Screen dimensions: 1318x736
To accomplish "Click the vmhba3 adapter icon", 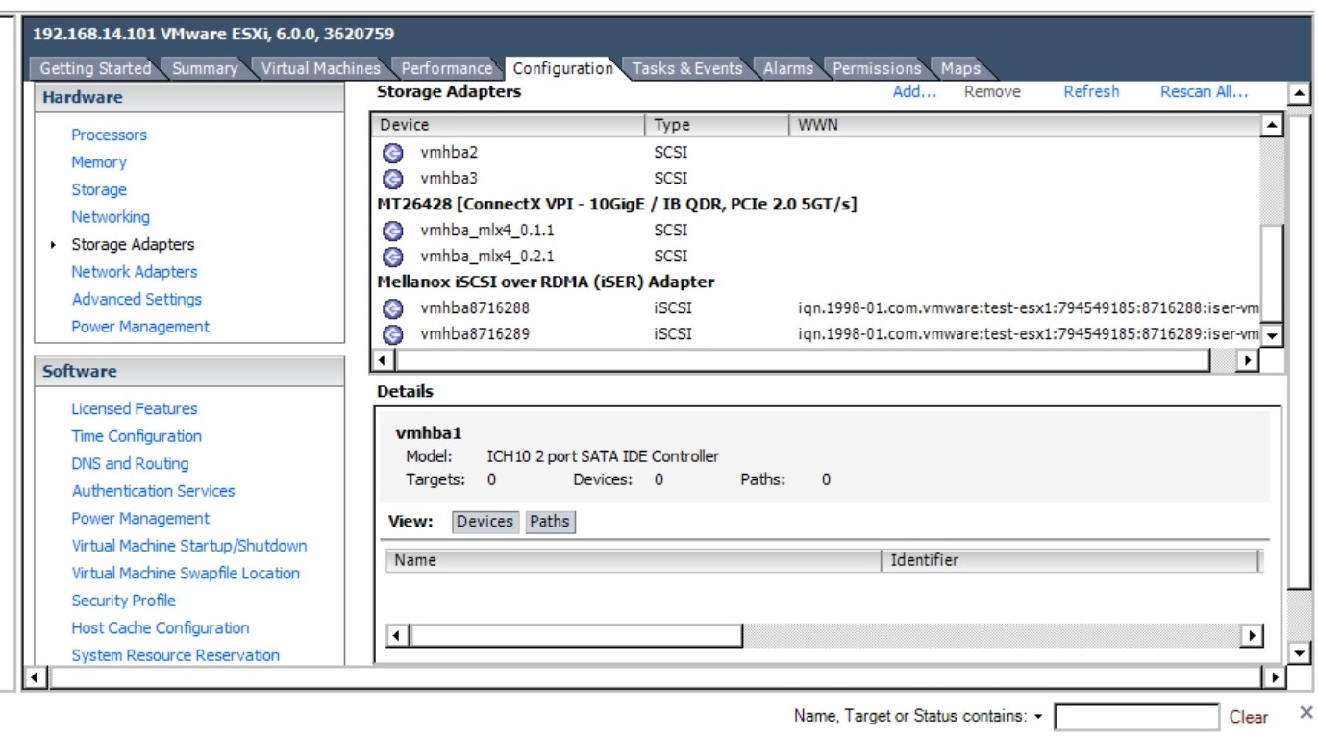I will 391,179.
